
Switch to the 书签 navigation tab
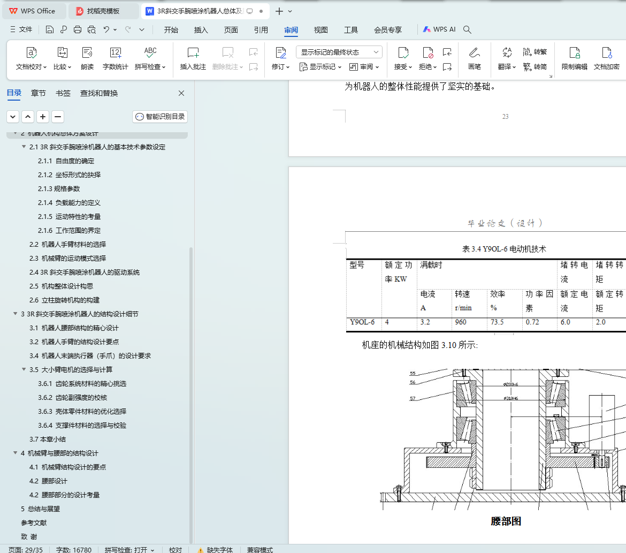click(63, 93)
